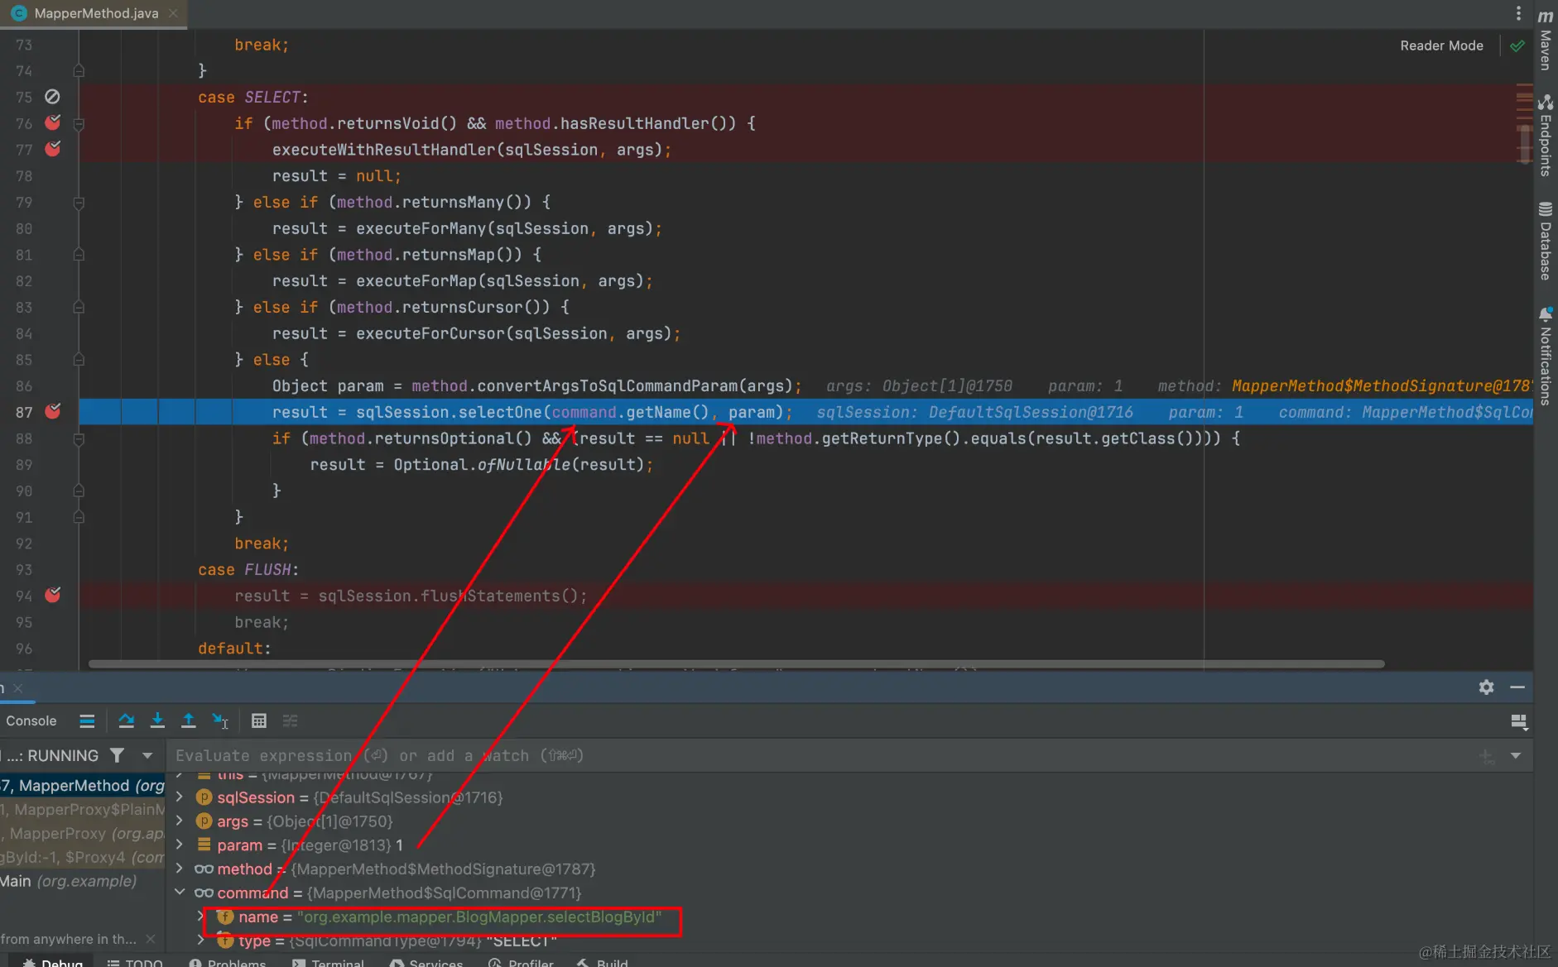This screenshot has width=1558, height=967.
Task: Select the Main (org.example) stack frame
Action: pos(82,881)
